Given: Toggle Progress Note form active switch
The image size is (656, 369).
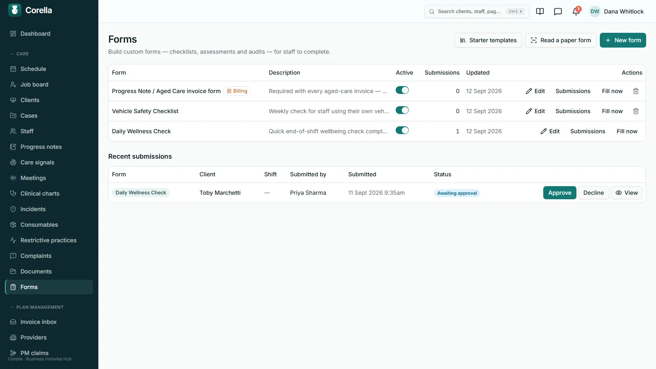Looking at the screenshot, I should pos(402,90).
